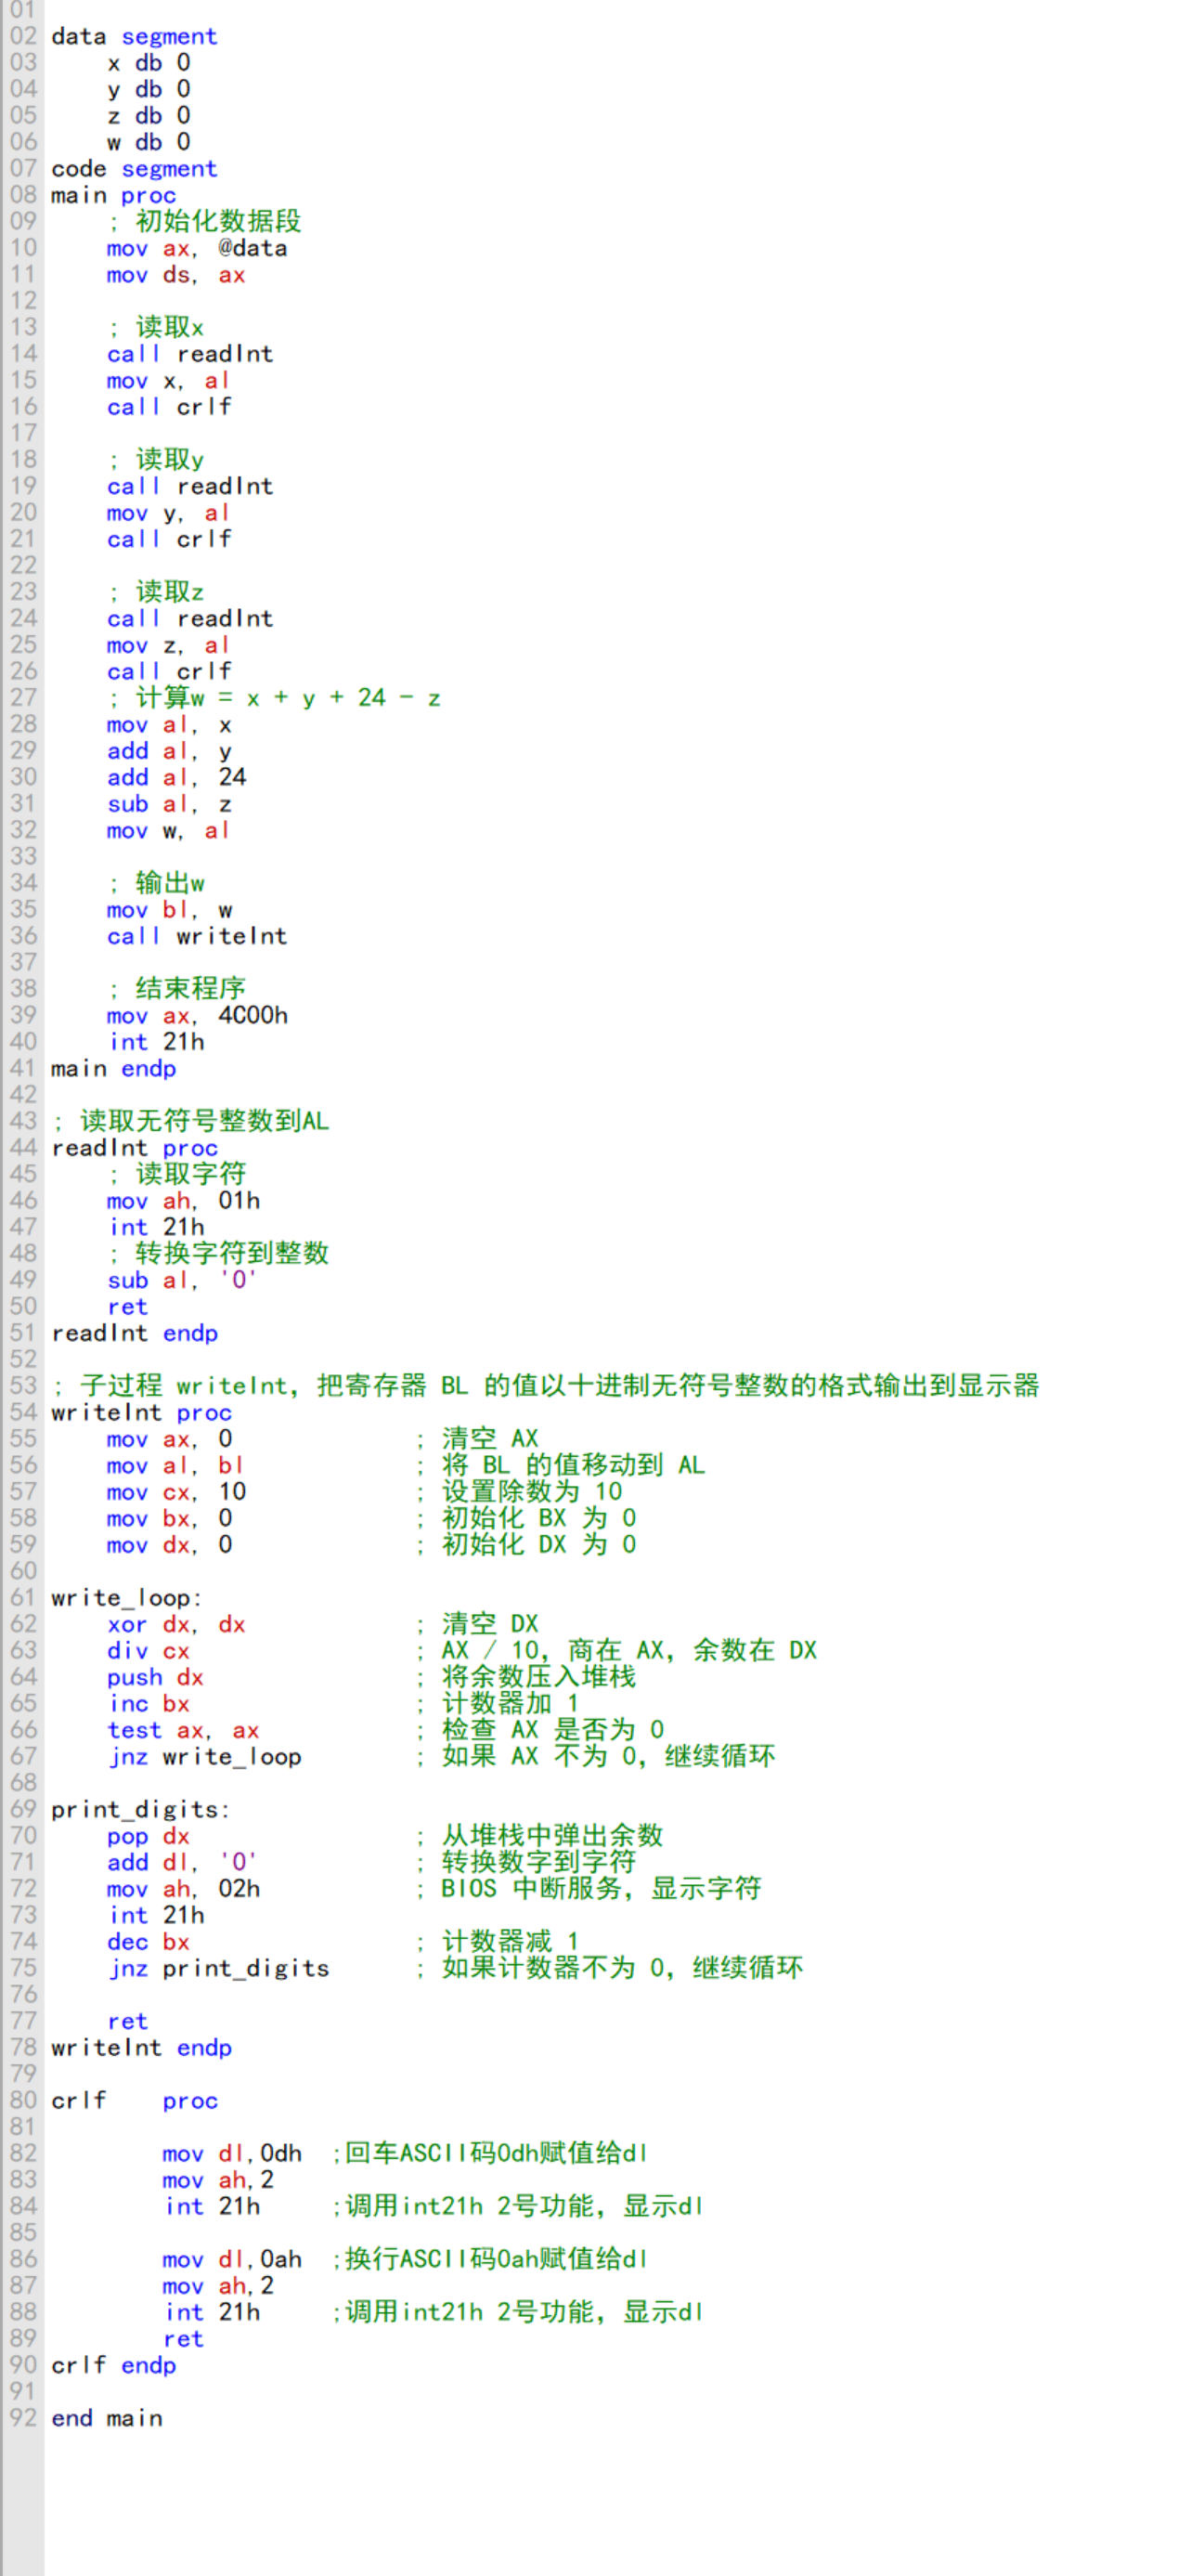Viewport: 1191px width, 2576px height.
Task: Click 'push dx' instruction
Action: coord(155,1677)
